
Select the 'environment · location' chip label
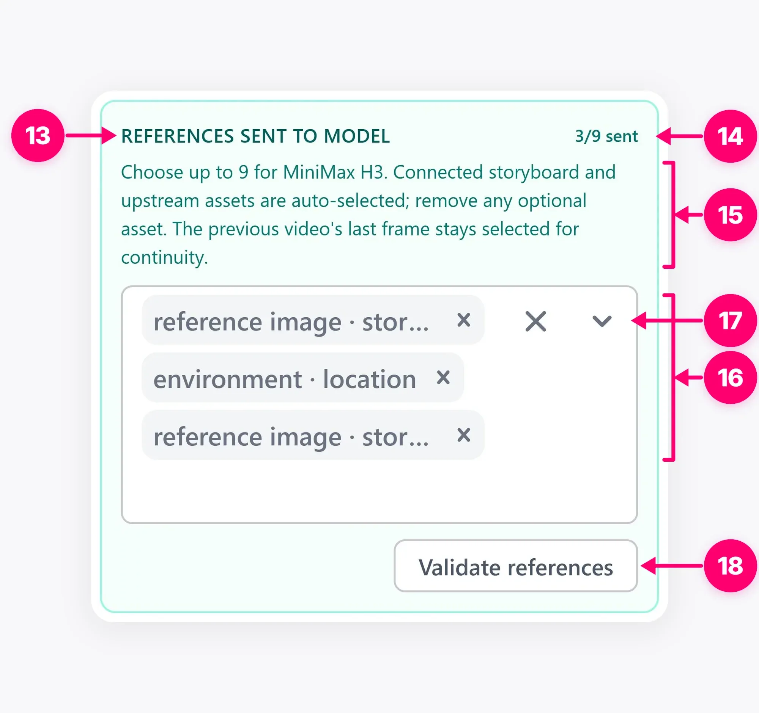click(x=285, y=379)
